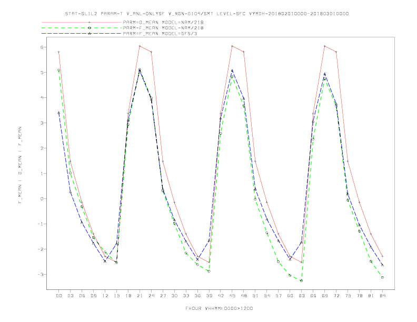Click x-axis tick label 75
Viewport: 417px width, 322px height.
point(348,296)
